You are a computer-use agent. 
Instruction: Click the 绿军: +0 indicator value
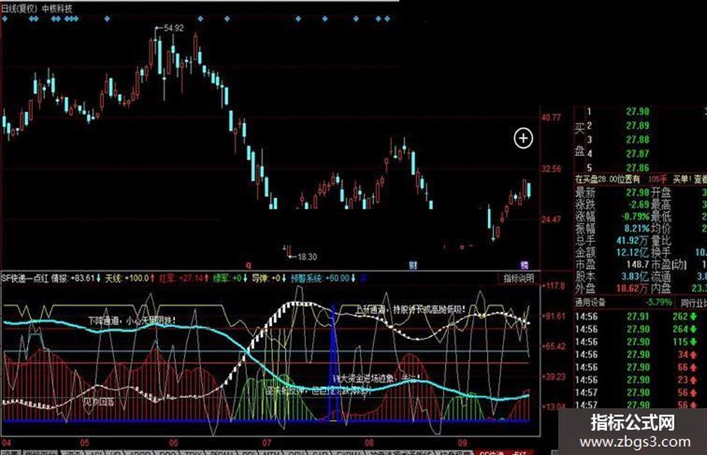(x=230, y=279)
